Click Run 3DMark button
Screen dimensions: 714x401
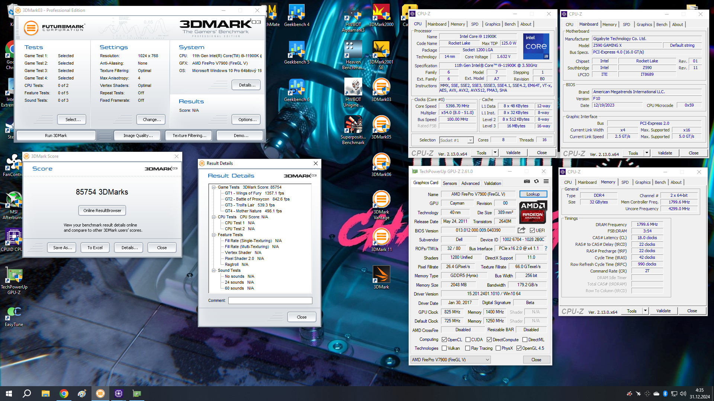(x=56, y=136)
